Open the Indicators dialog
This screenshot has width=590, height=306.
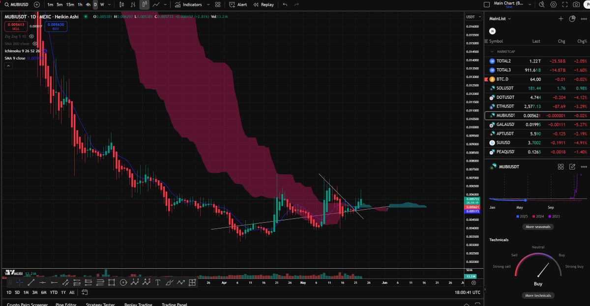189,4
